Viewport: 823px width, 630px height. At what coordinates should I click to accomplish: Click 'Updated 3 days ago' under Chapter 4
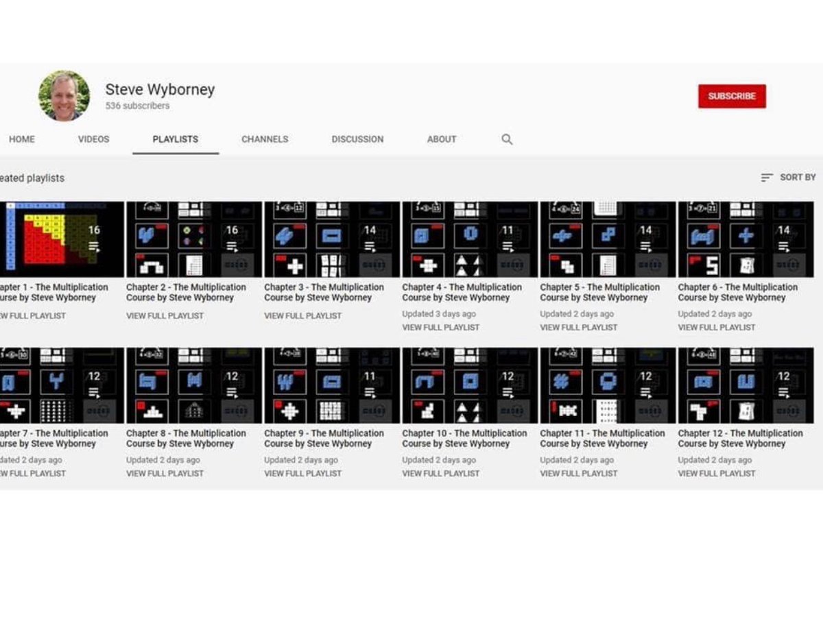coord(439,314)
